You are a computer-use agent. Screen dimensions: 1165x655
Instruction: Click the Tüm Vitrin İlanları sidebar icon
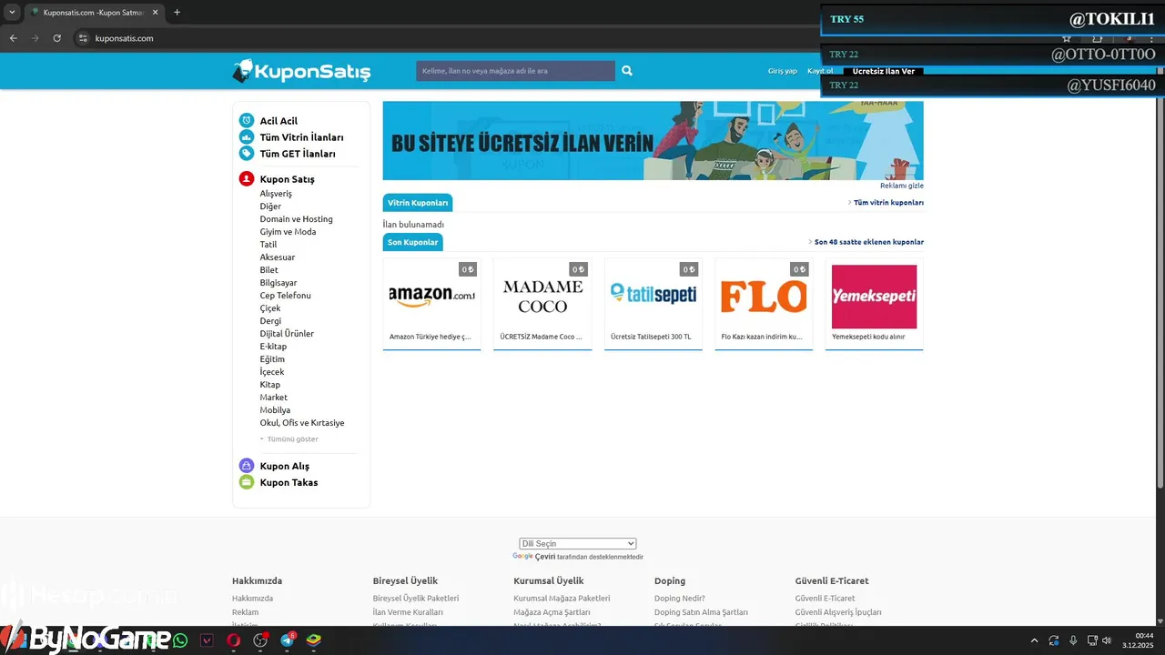point(247,137)
